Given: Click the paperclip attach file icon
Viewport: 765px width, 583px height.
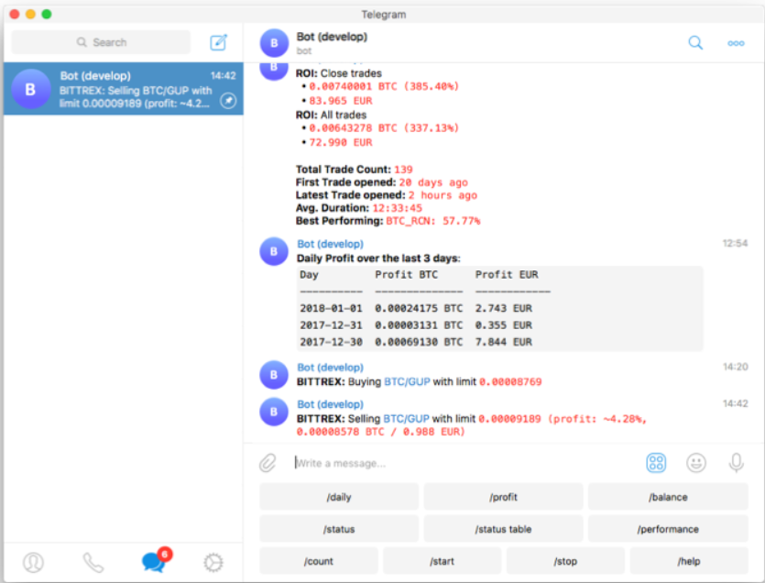Looking at the screenshot, I should click(x=268, y=462).
